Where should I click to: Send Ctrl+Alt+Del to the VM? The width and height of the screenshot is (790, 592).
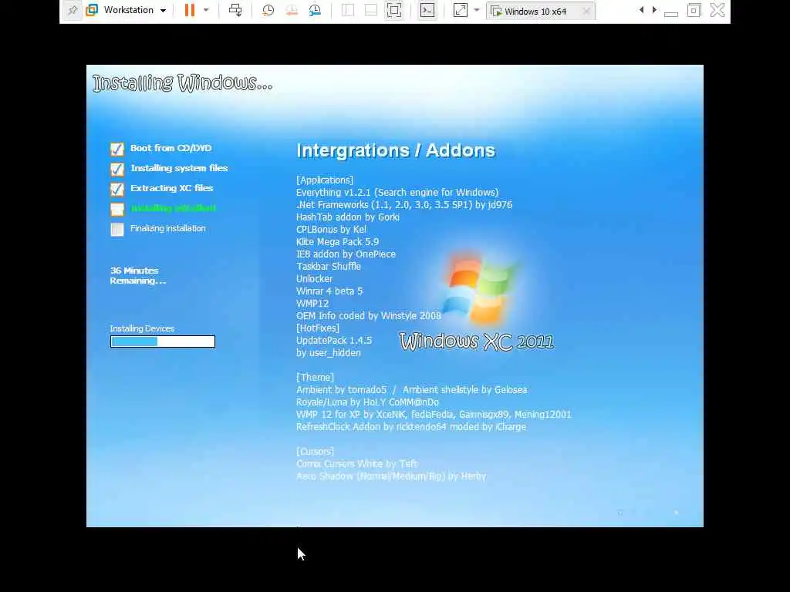click(235, 10)
